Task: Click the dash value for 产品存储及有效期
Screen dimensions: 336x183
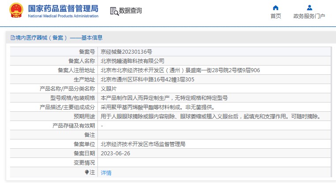Action: (x=102, y=126)
